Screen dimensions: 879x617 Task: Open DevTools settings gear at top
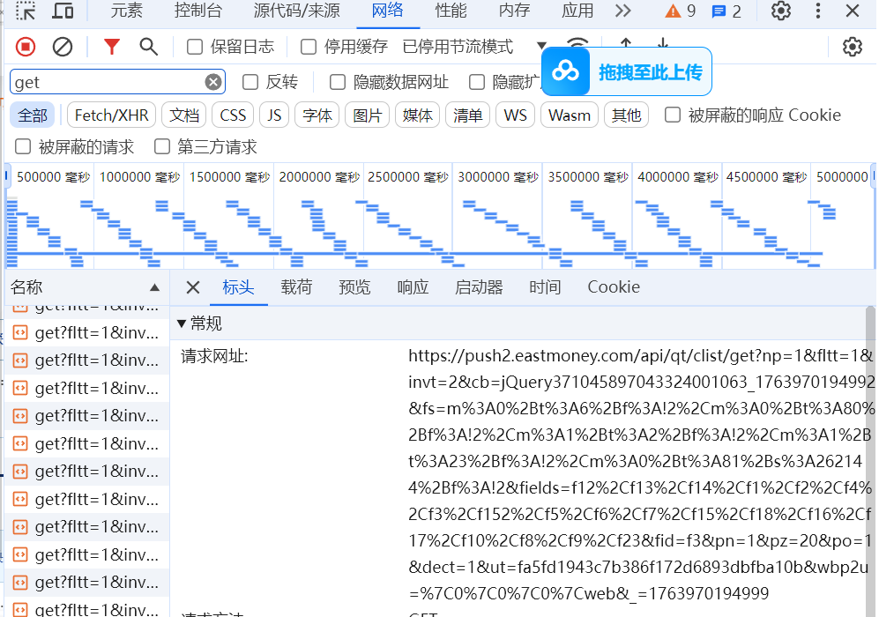(780, 11)
